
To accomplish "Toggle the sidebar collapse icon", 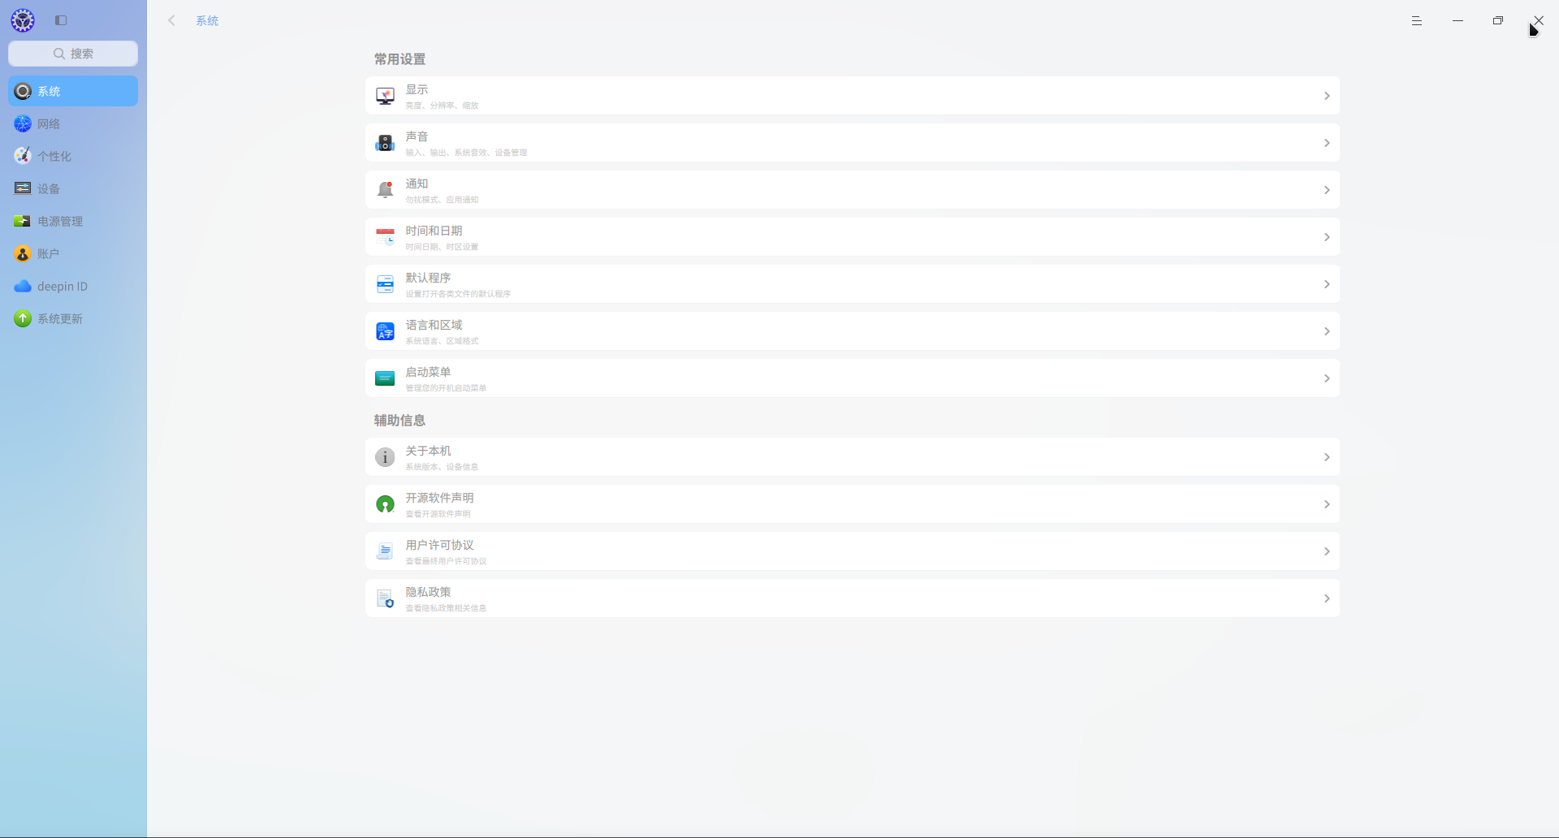I will (x=61, y=20).
